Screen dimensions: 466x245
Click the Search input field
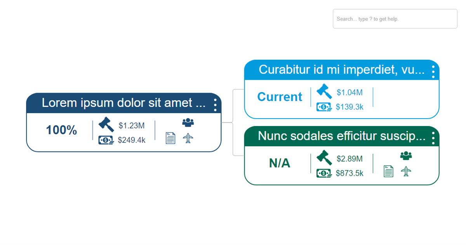coord(395,19)
